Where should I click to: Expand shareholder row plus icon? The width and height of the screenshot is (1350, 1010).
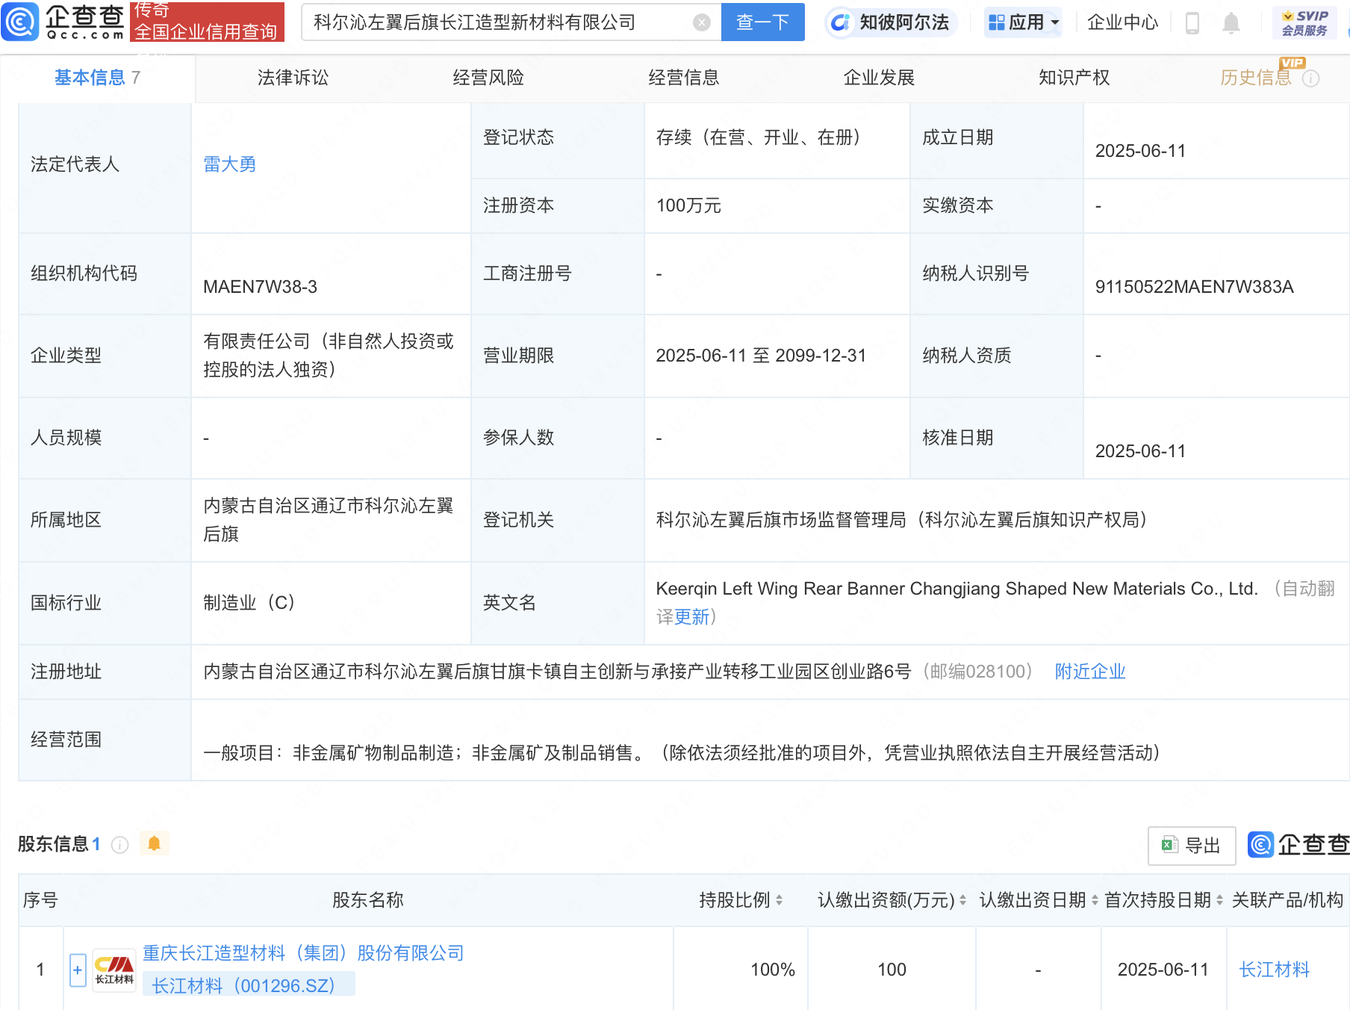point(78,970)
